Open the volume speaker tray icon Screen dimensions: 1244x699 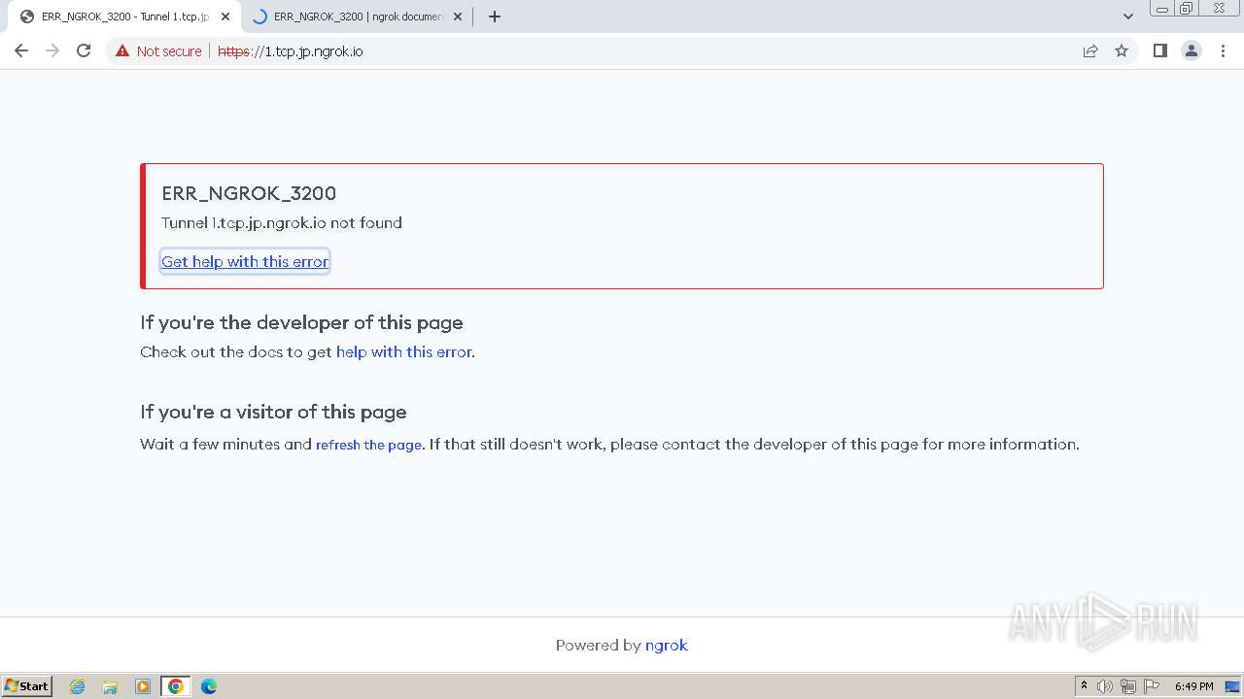pos(1105,686)
